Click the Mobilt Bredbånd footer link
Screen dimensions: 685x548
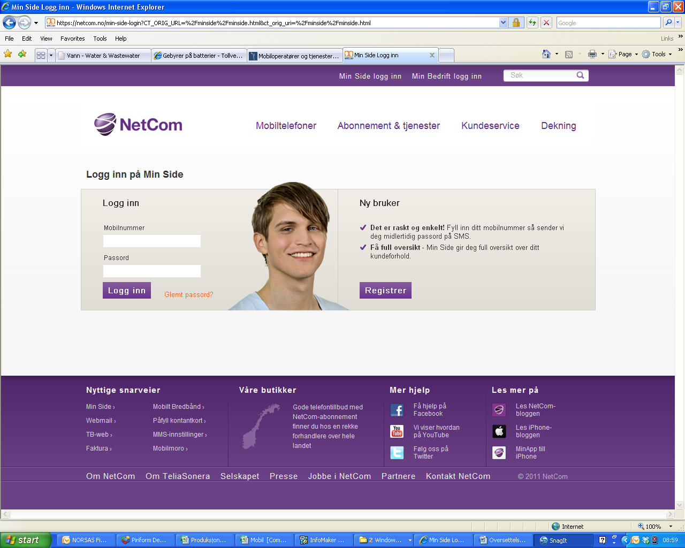click(x=178, y=407)
